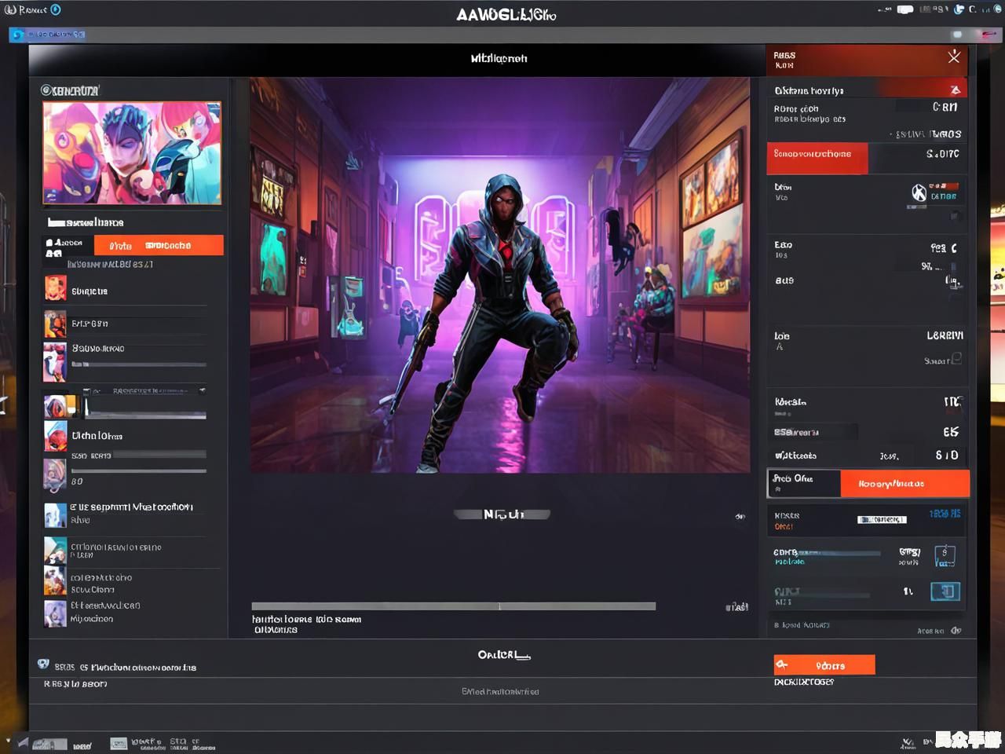Expand the red header arrow in right panel
This screenshot has width=1005, height=754.
point(955,90)
